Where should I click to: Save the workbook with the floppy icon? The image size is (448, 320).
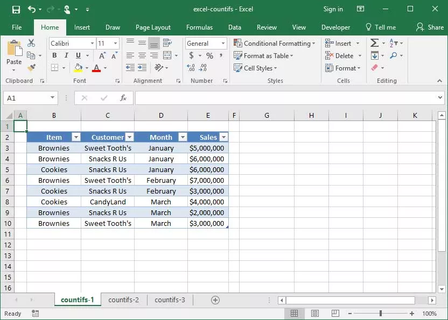(16, 10)
